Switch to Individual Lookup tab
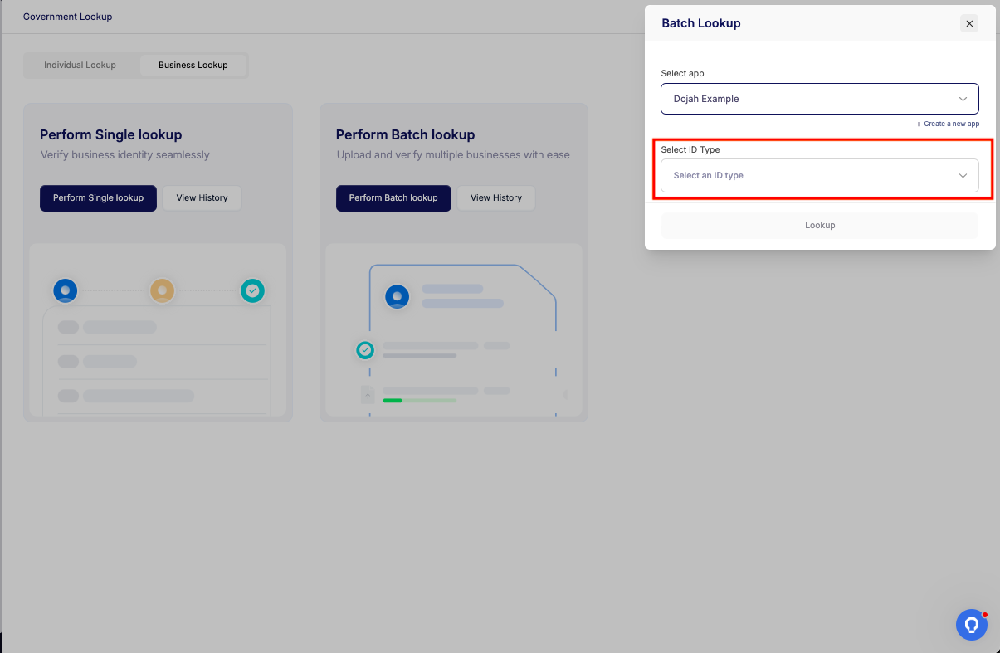This screenshot has width=1000, height=653. (80, 65)
